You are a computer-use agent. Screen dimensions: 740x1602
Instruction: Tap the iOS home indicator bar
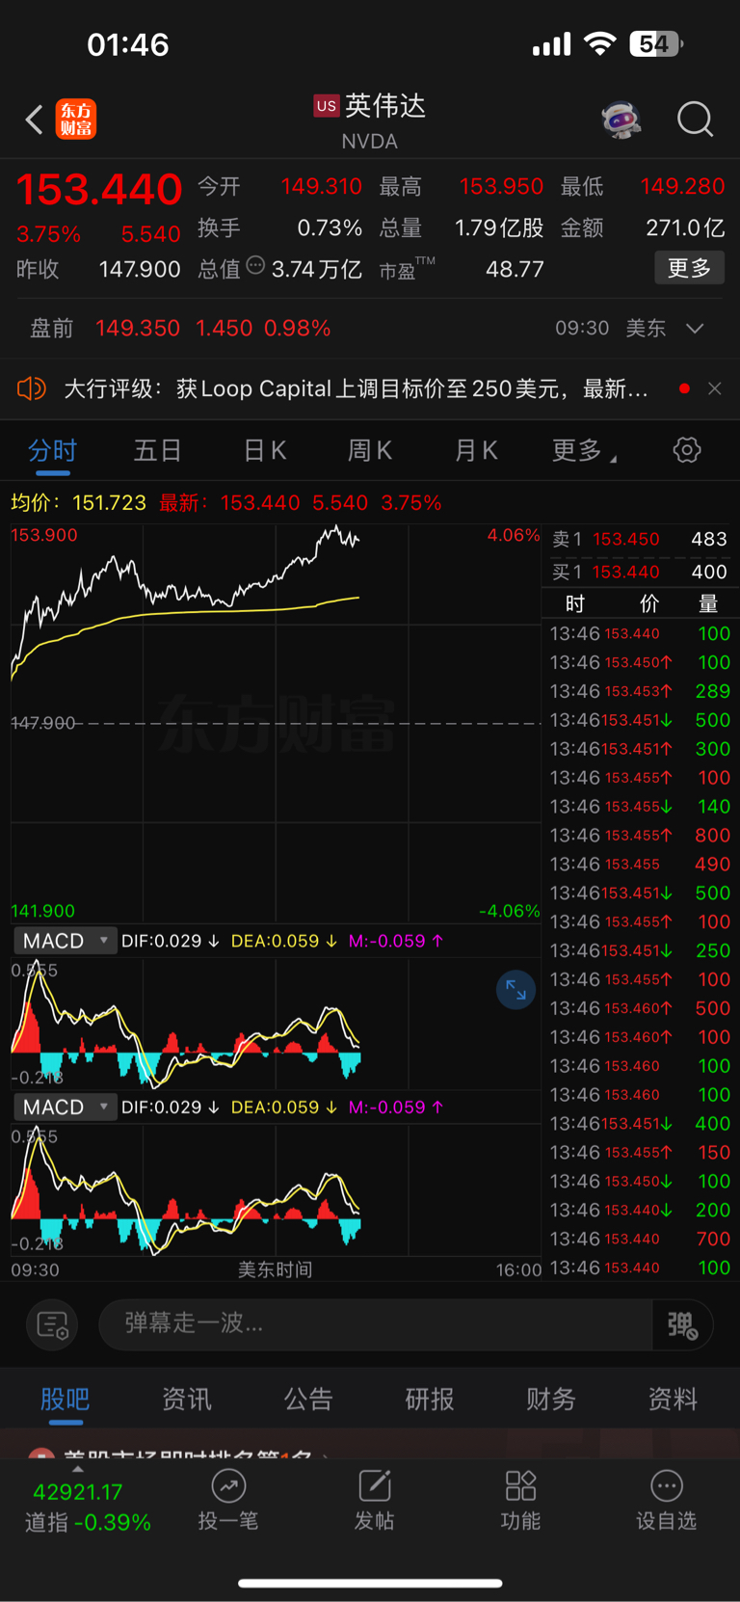point(370,1583)
